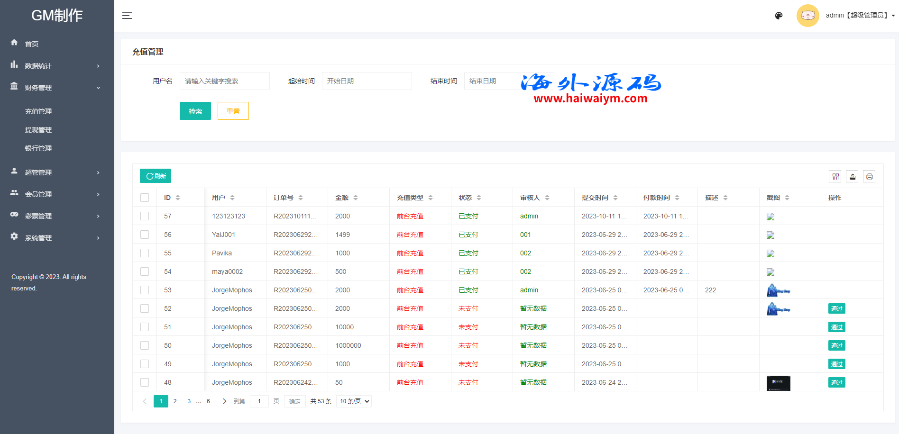
Task: Expand the 会员管理 sidebar menu
Action: 57,194
